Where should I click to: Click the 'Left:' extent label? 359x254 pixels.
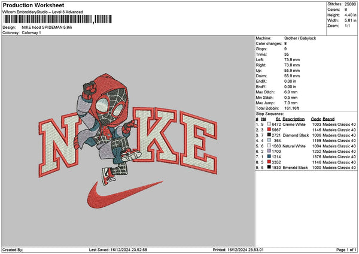pyautogui.click(x=260, y=60)
